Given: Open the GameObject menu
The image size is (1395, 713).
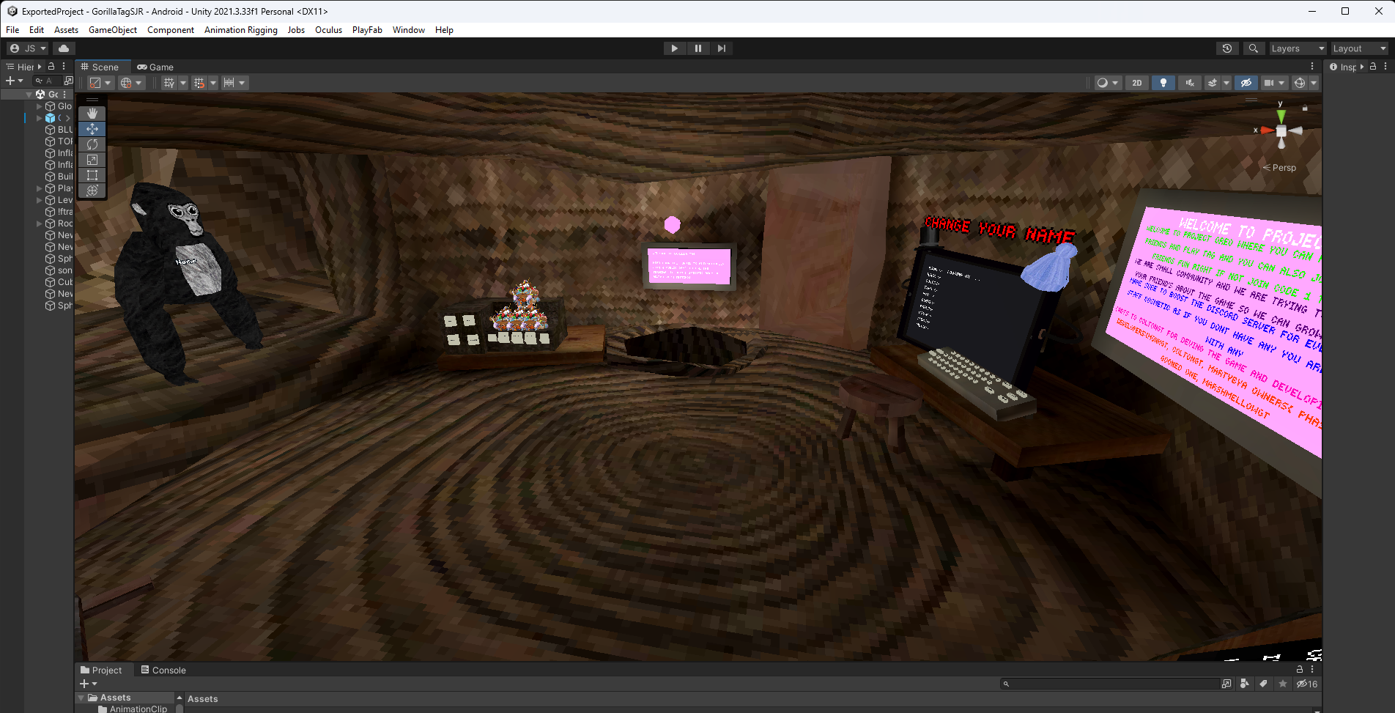Looking at the screenshot, I should pyautogui.click(x=113, y=30).
